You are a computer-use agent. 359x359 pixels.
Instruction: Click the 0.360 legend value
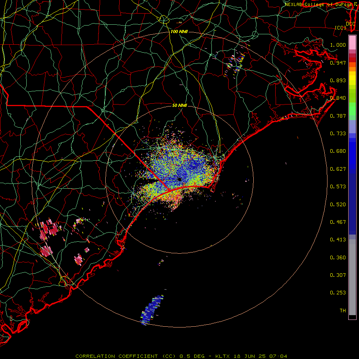(x=338, y=258)
